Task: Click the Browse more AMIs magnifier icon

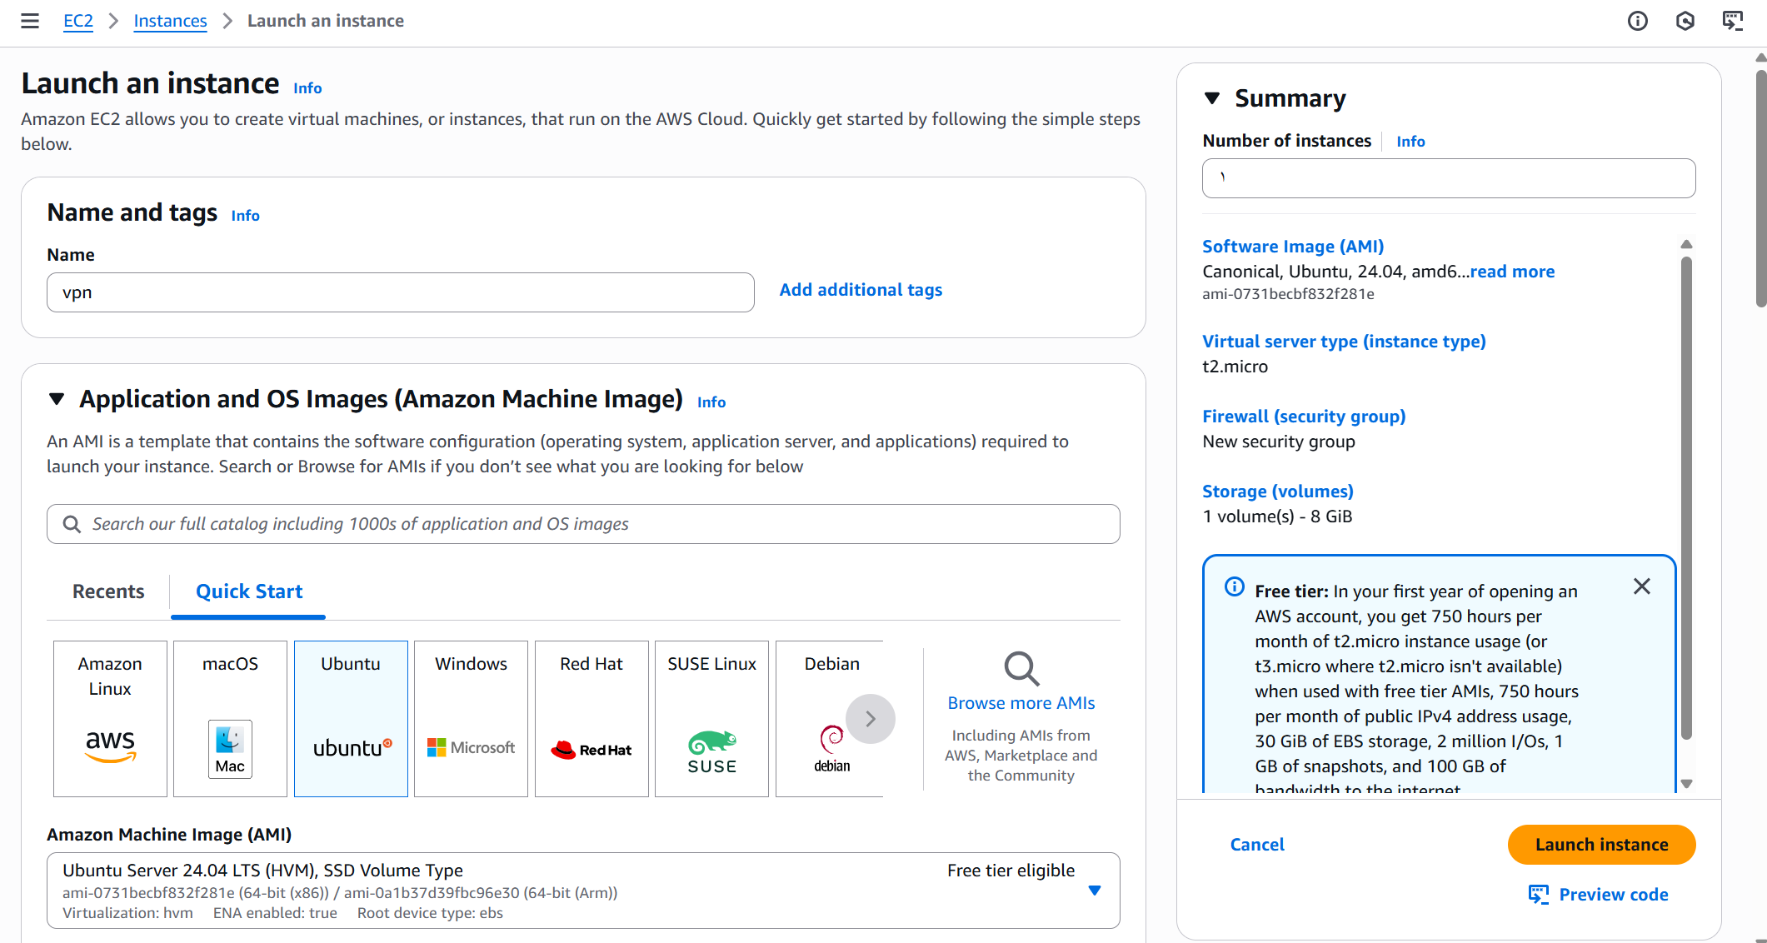Action: point(1021,668)
